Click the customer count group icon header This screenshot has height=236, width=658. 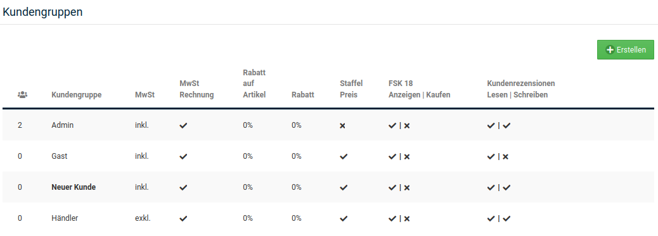[x=22, y=95]
